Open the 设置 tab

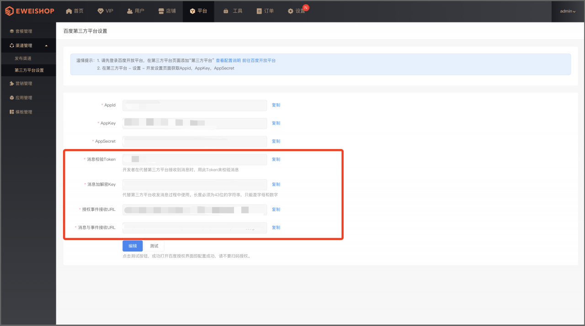coord(296,11)
